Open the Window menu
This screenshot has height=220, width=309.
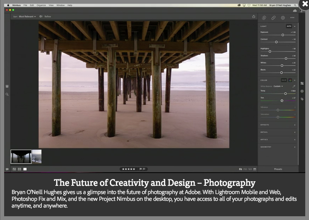tap(61, 5)
